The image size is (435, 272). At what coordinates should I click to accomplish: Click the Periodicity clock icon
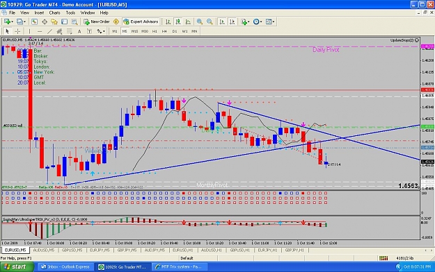tap(256, 22)
